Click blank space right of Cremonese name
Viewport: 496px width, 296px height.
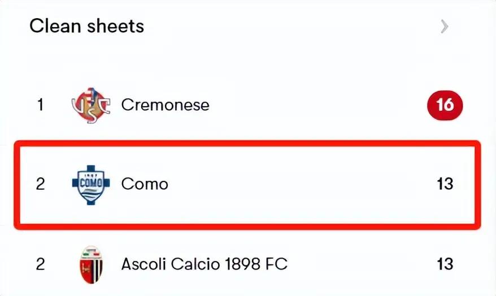pyautogui.click(x=316, y=105)
